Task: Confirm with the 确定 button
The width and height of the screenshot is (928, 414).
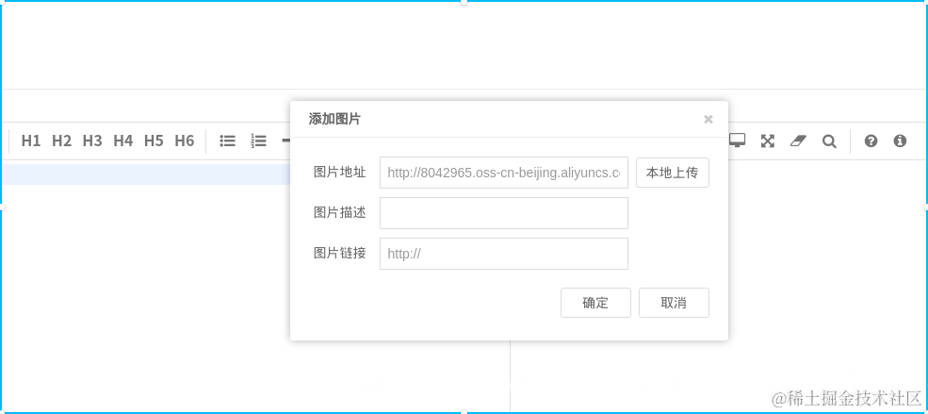Action: pyautogui.click(x=595, y=303)
